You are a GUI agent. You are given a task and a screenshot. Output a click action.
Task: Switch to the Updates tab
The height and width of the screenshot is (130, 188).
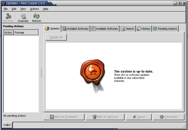(x=52, y=28)
